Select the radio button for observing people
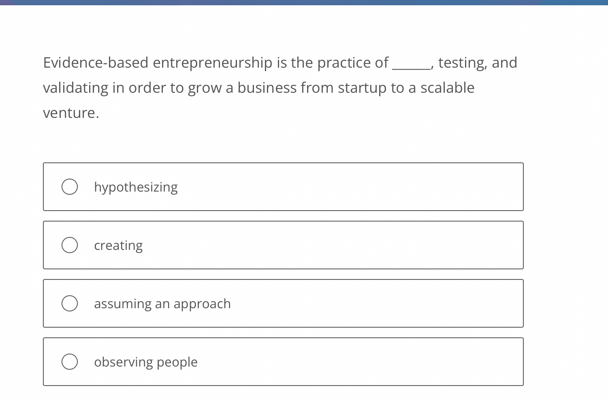Image resolution: width=608 pixels, height=405 pixels. [70, 361]
